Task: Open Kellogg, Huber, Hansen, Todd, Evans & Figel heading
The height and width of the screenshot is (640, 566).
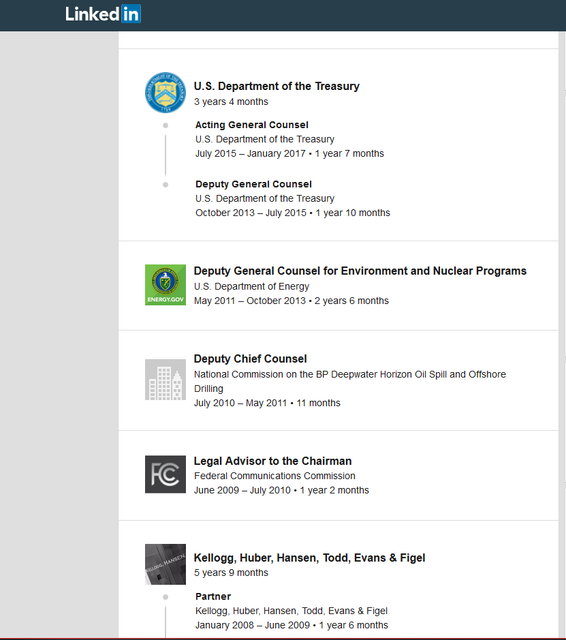Action: point(309,558)
